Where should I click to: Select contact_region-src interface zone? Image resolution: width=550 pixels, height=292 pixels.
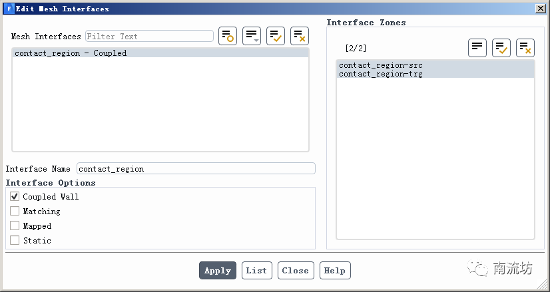click(380, 65)
